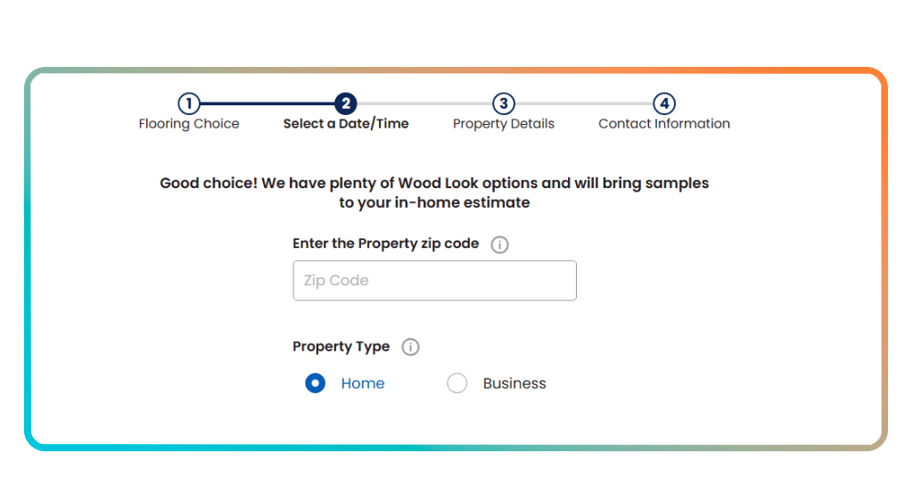The image size is (913, 478).
Task: Click the progress line between steps 2 and 3
Action: (x=424, y=103)
